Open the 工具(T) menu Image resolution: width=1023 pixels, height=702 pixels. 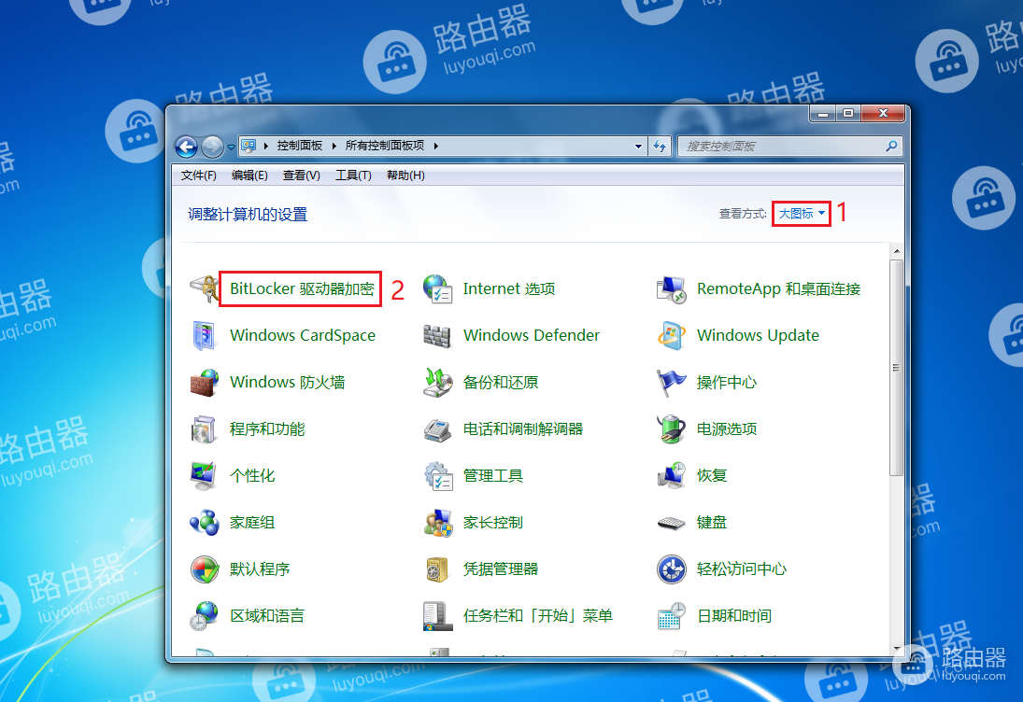click(353, 175)
